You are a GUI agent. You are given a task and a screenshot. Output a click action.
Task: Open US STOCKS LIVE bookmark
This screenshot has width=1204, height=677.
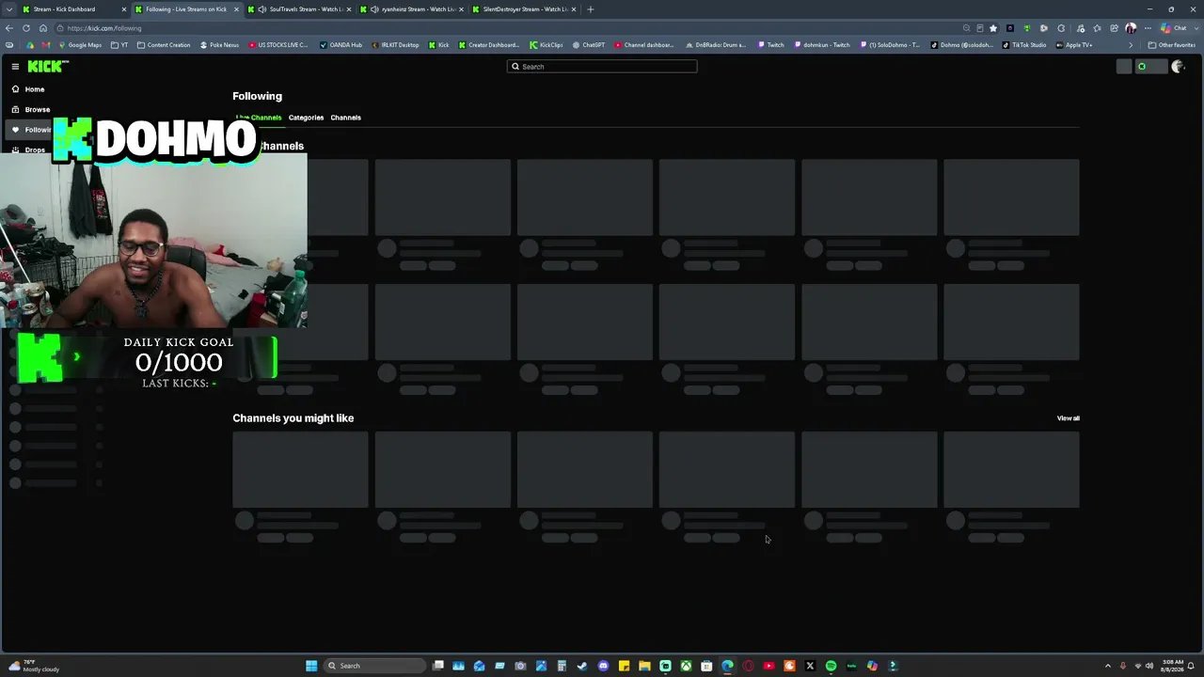pos(277,45)
